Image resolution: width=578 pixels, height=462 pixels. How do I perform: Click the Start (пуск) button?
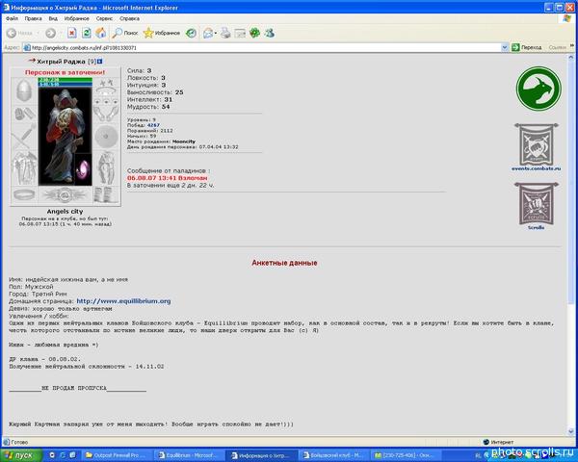[21, 455]
